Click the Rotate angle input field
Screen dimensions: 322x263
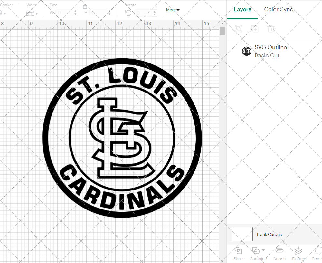[144, 13]
